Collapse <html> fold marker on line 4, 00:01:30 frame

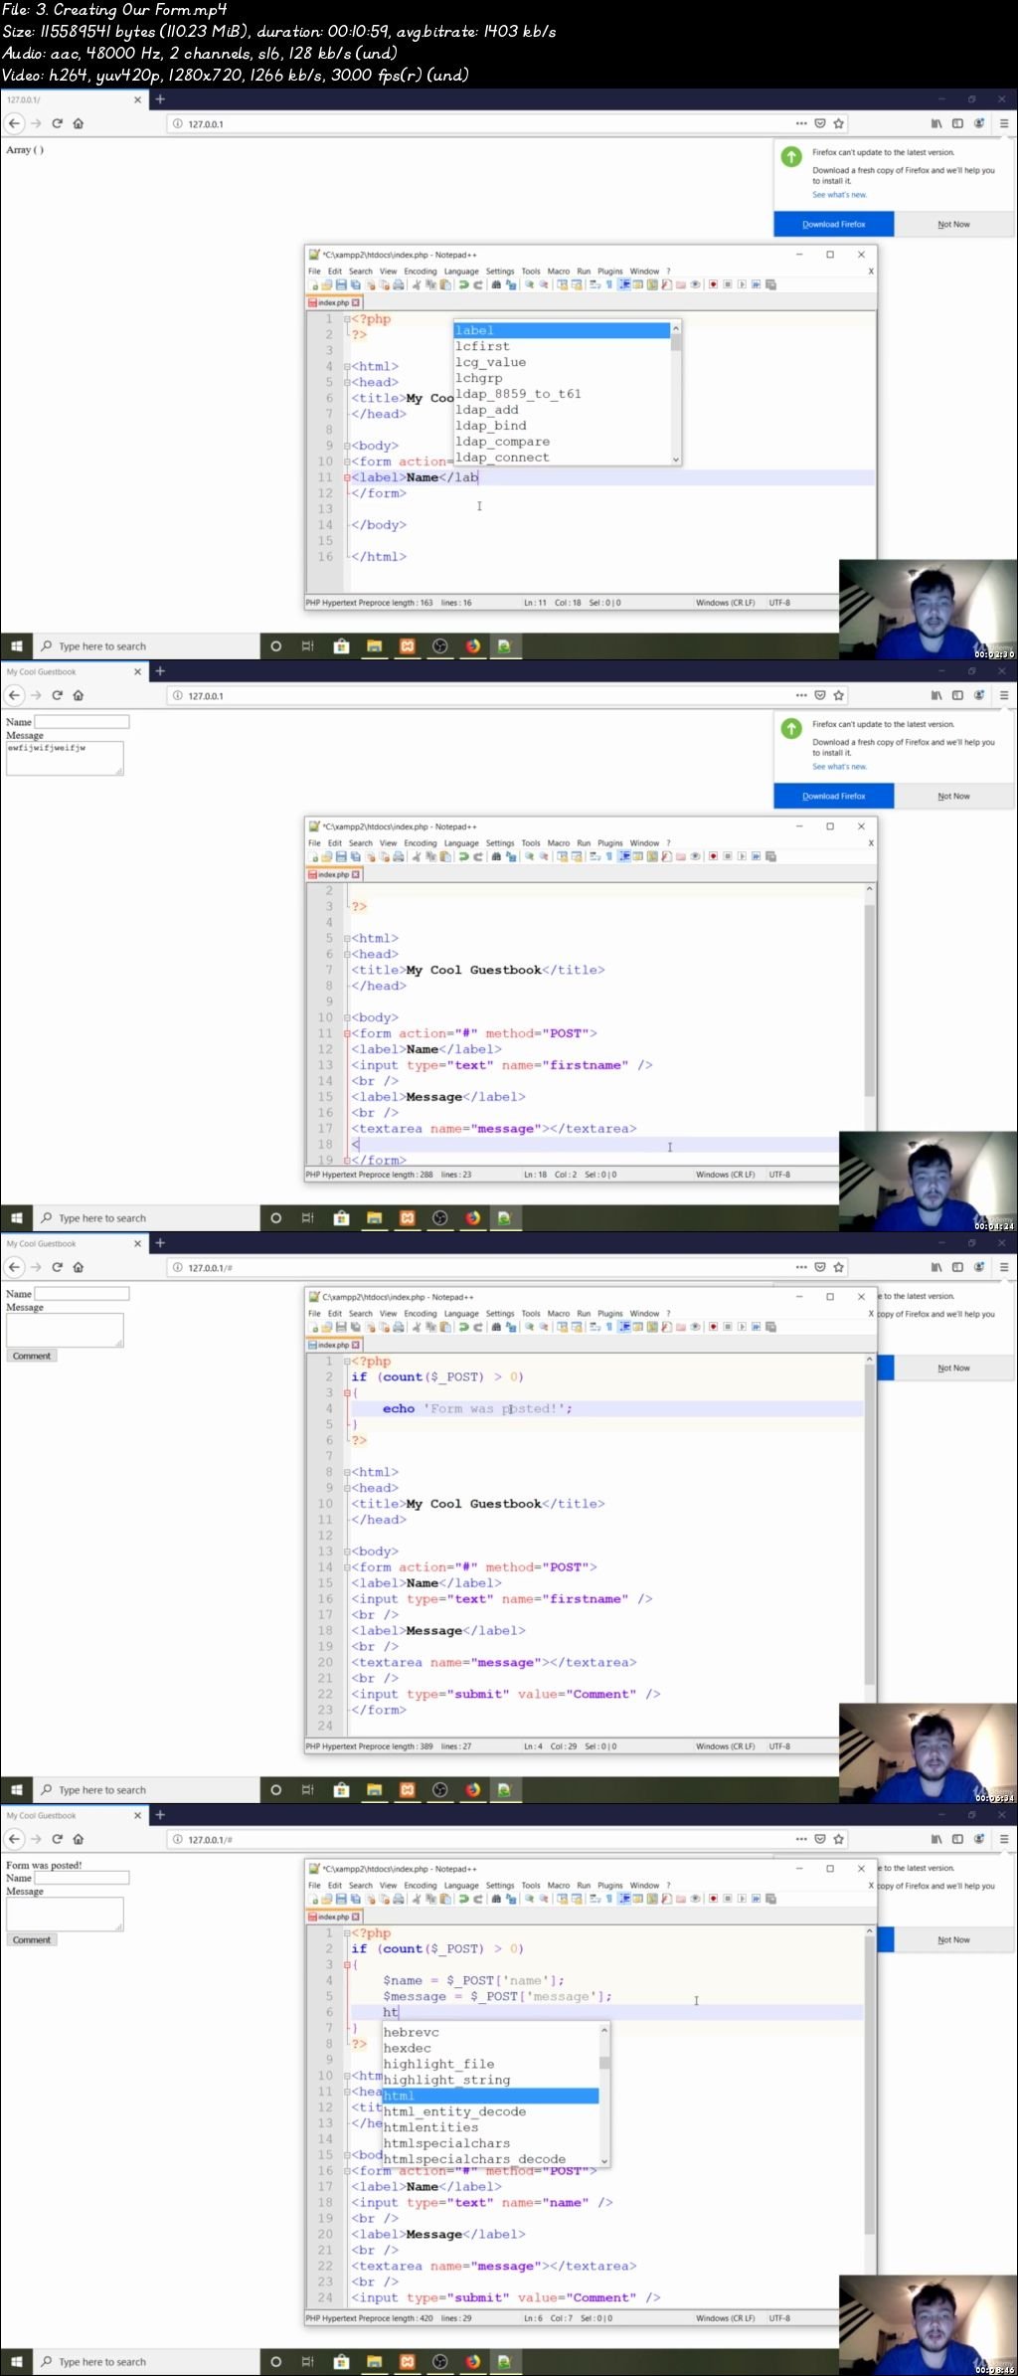[347, 367]
